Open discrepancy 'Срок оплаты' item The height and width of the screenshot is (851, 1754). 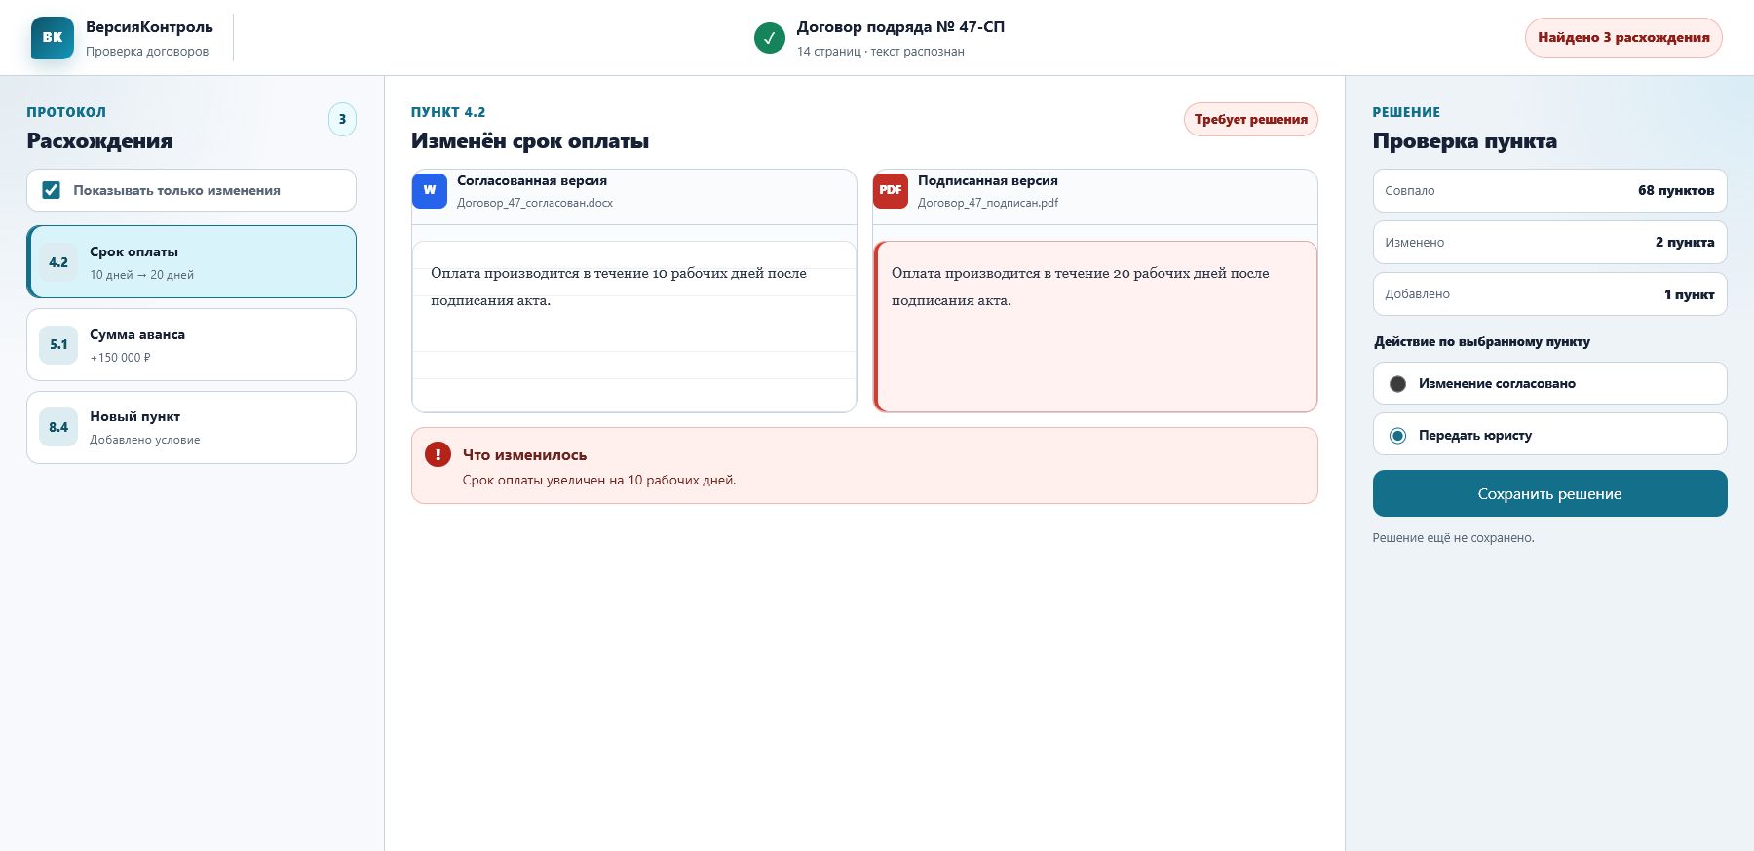pos(191,262)
